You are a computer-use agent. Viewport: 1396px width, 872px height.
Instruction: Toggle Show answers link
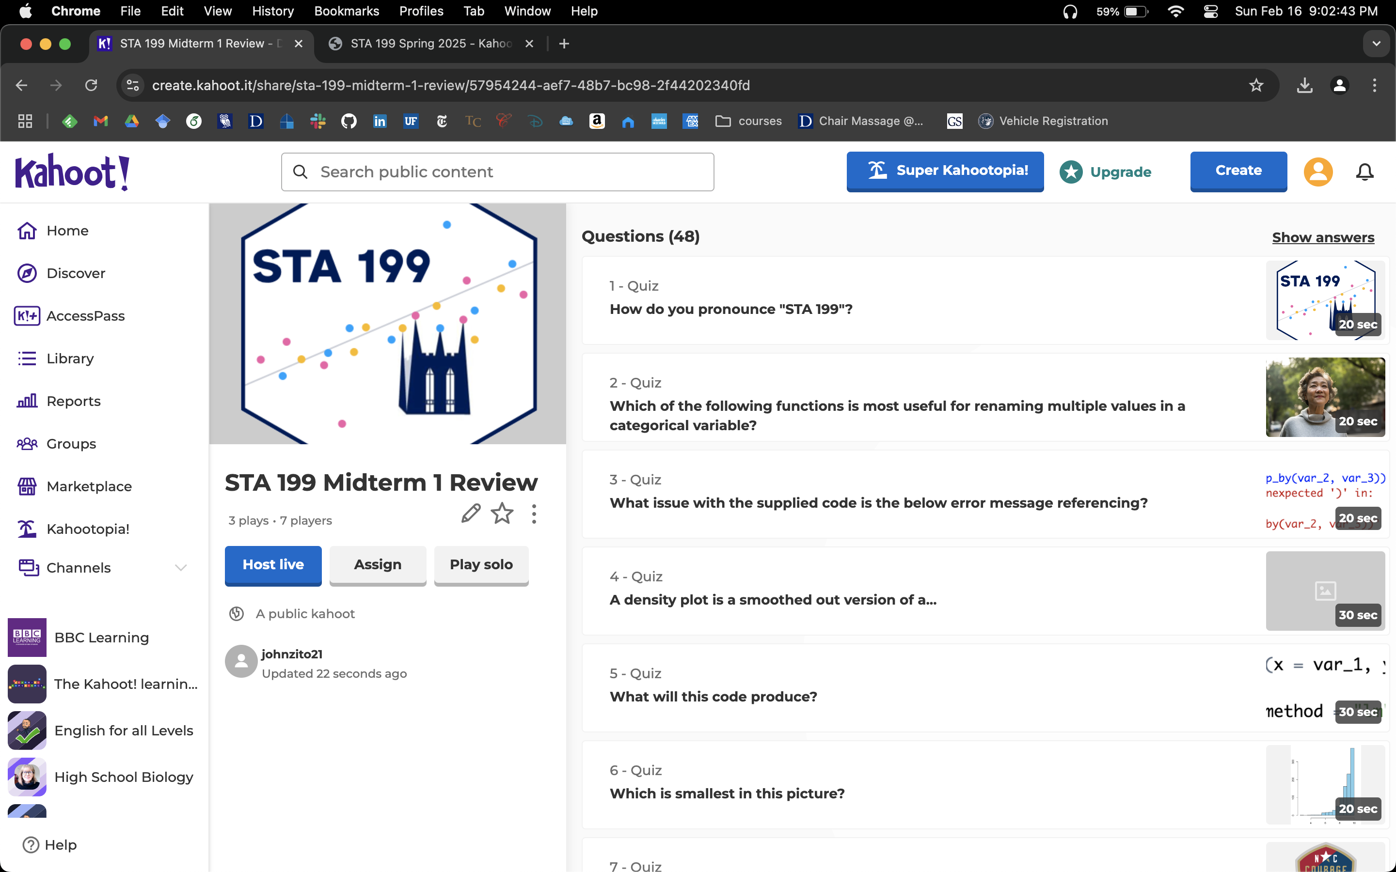(x=1323, y=237)
